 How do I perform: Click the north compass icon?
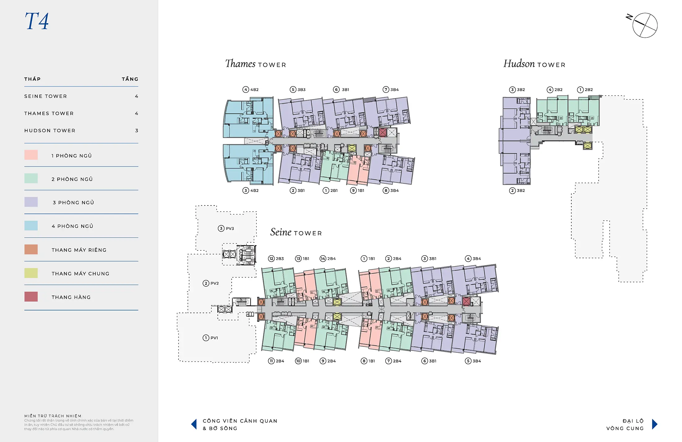pyautogui.click(x=644, y=25)
